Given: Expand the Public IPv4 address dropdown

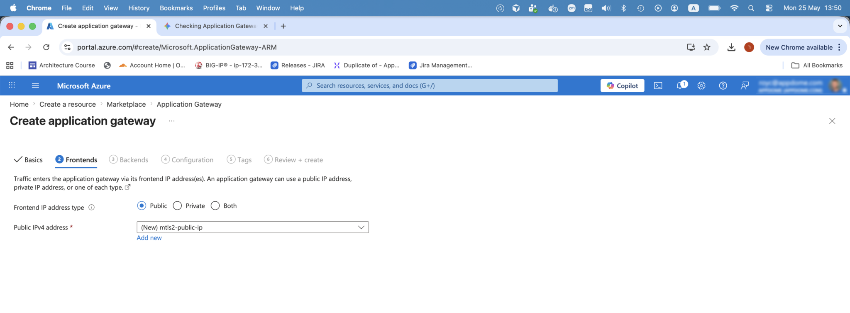Looking at the screenshot, I should click(x=252, y=227).
